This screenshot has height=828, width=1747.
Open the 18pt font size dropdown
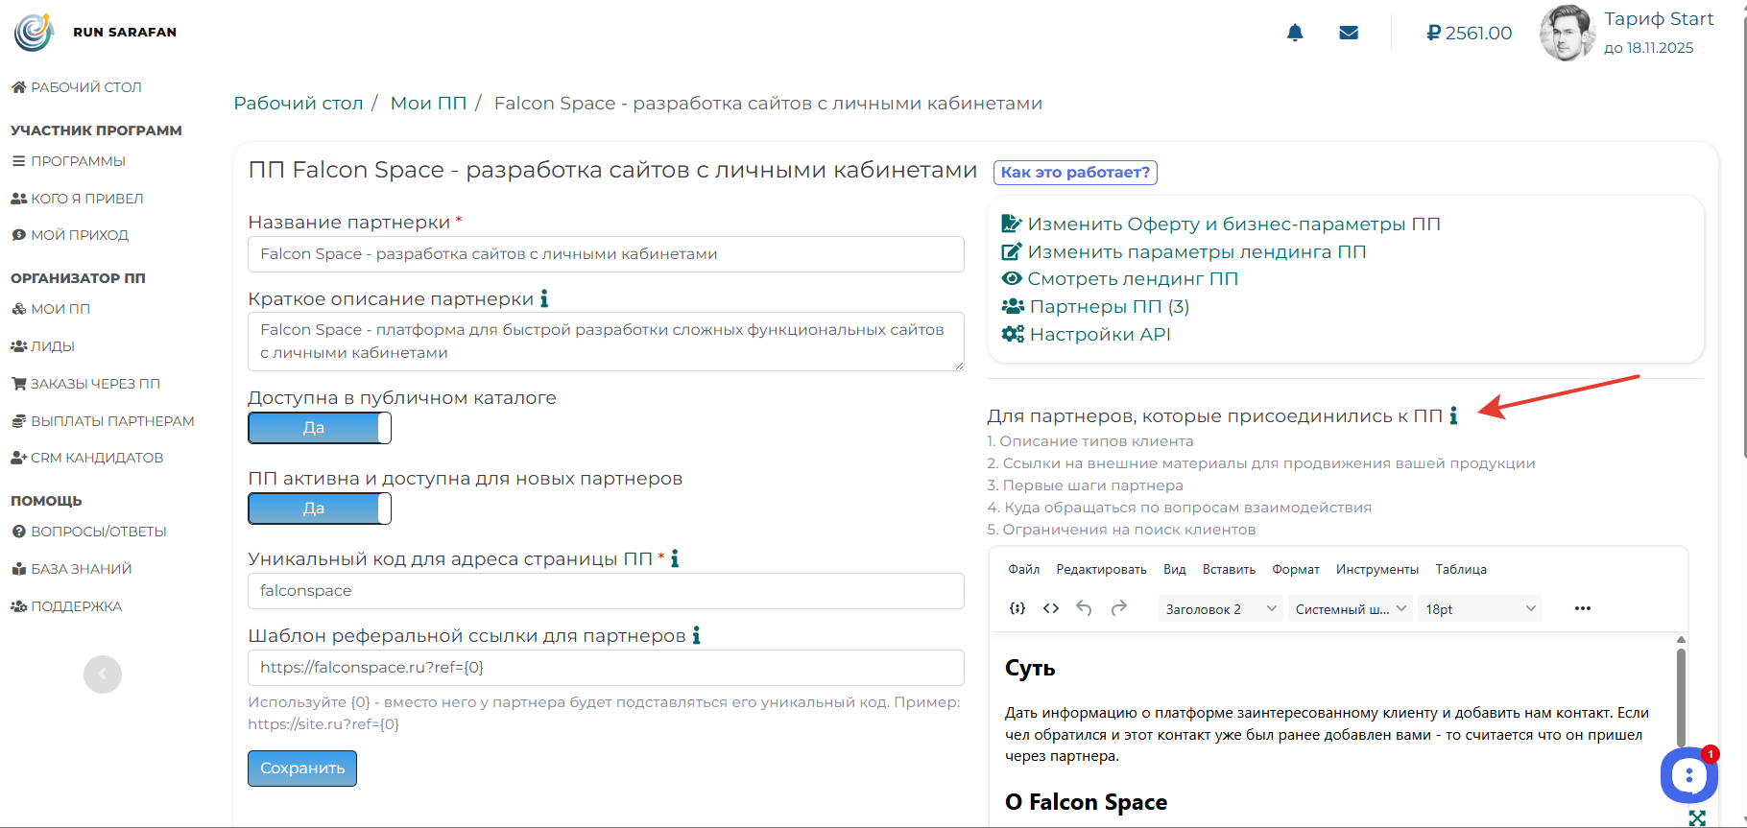[1479, 609]
